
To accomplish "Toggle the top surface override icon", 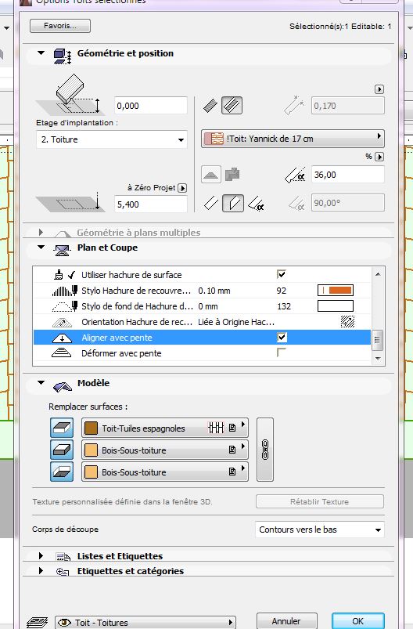I will pos(62,428).
